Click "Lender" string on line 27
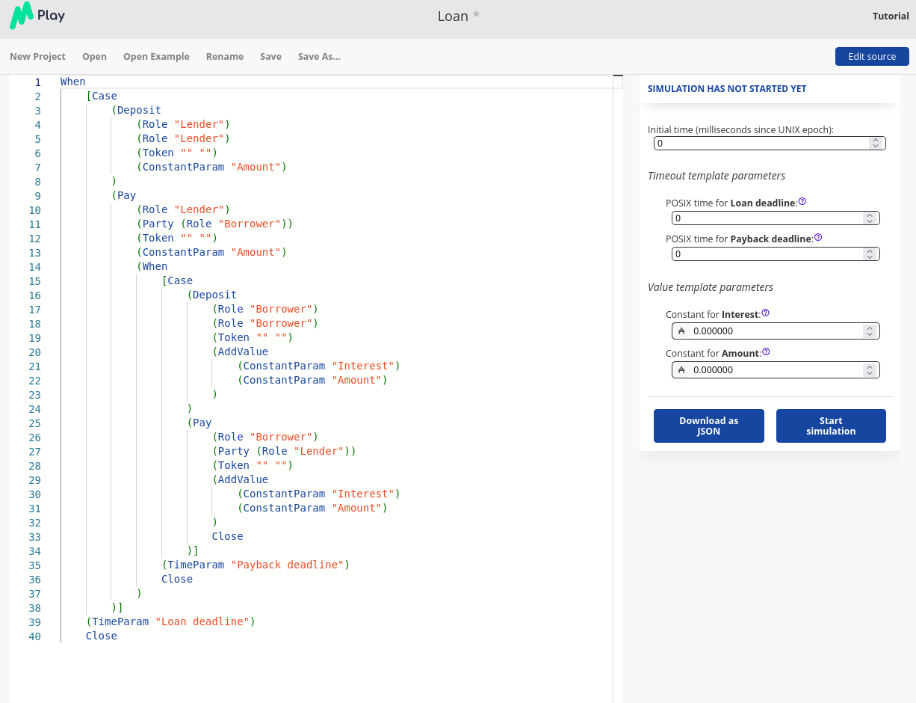Viewport: 916px width, 703px height. pyautogui.click(x=319, y=452)
